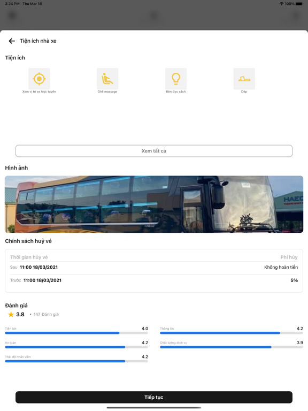Tap the home indicator bar at bottom
Image resolution: width=308 pixels, height=411 pixels.
[x=154, y=408]
